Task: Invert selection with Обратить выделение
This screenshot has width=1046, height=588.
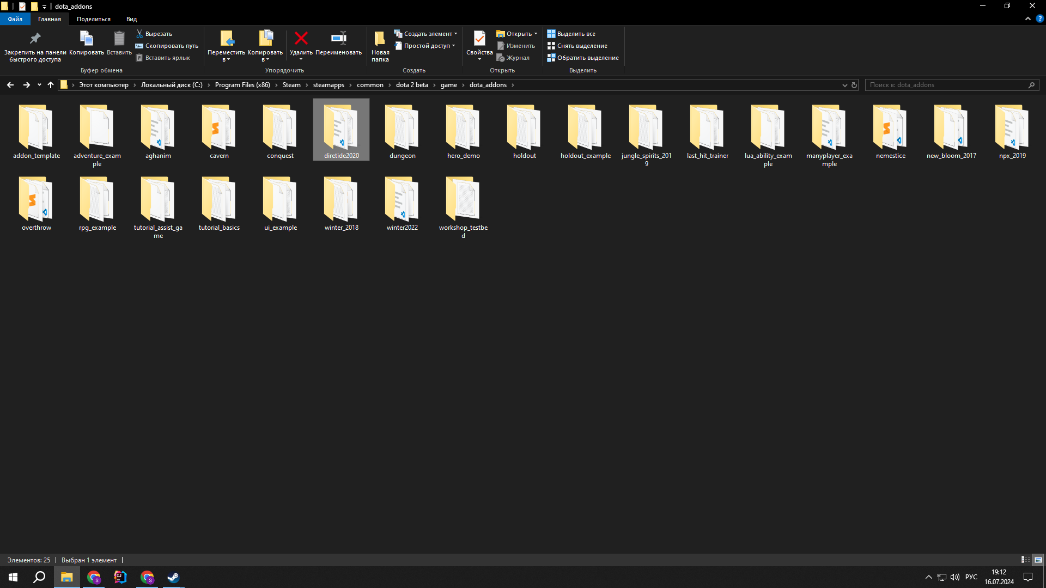Action: pyautogui.click(x=583, y=58)
